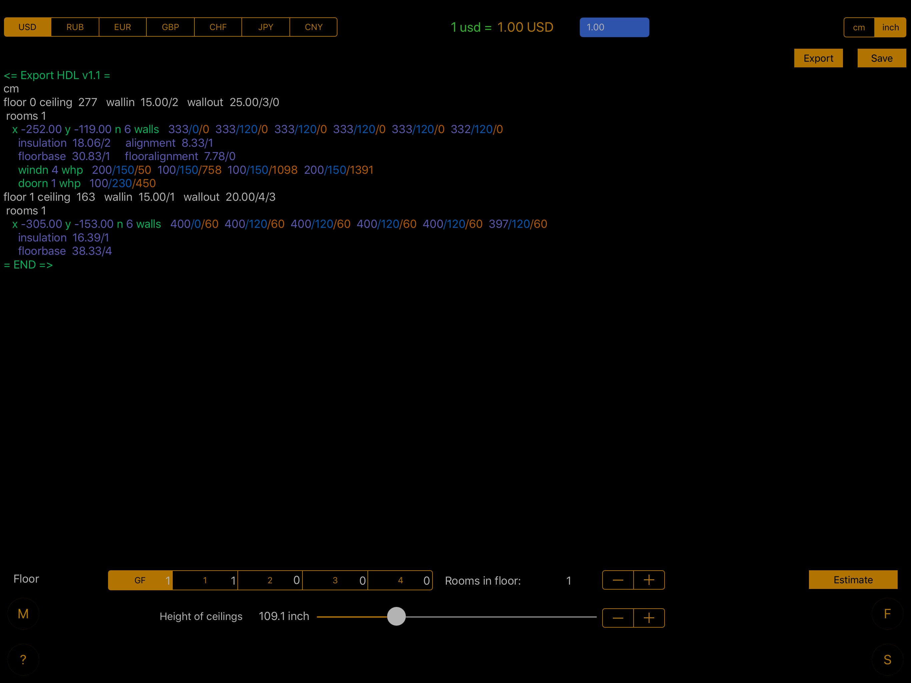911x683 pixels.
Task: Click 'floor 1 ceiling 163' text
Action: point(49,197)
